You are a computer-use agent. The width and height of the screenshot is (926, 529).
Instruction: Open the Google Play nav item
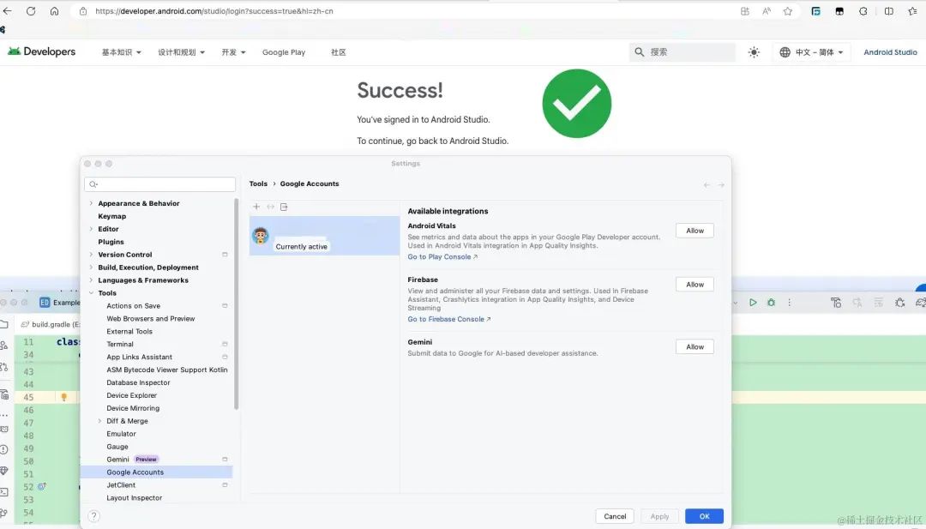(x=284, y=52)
